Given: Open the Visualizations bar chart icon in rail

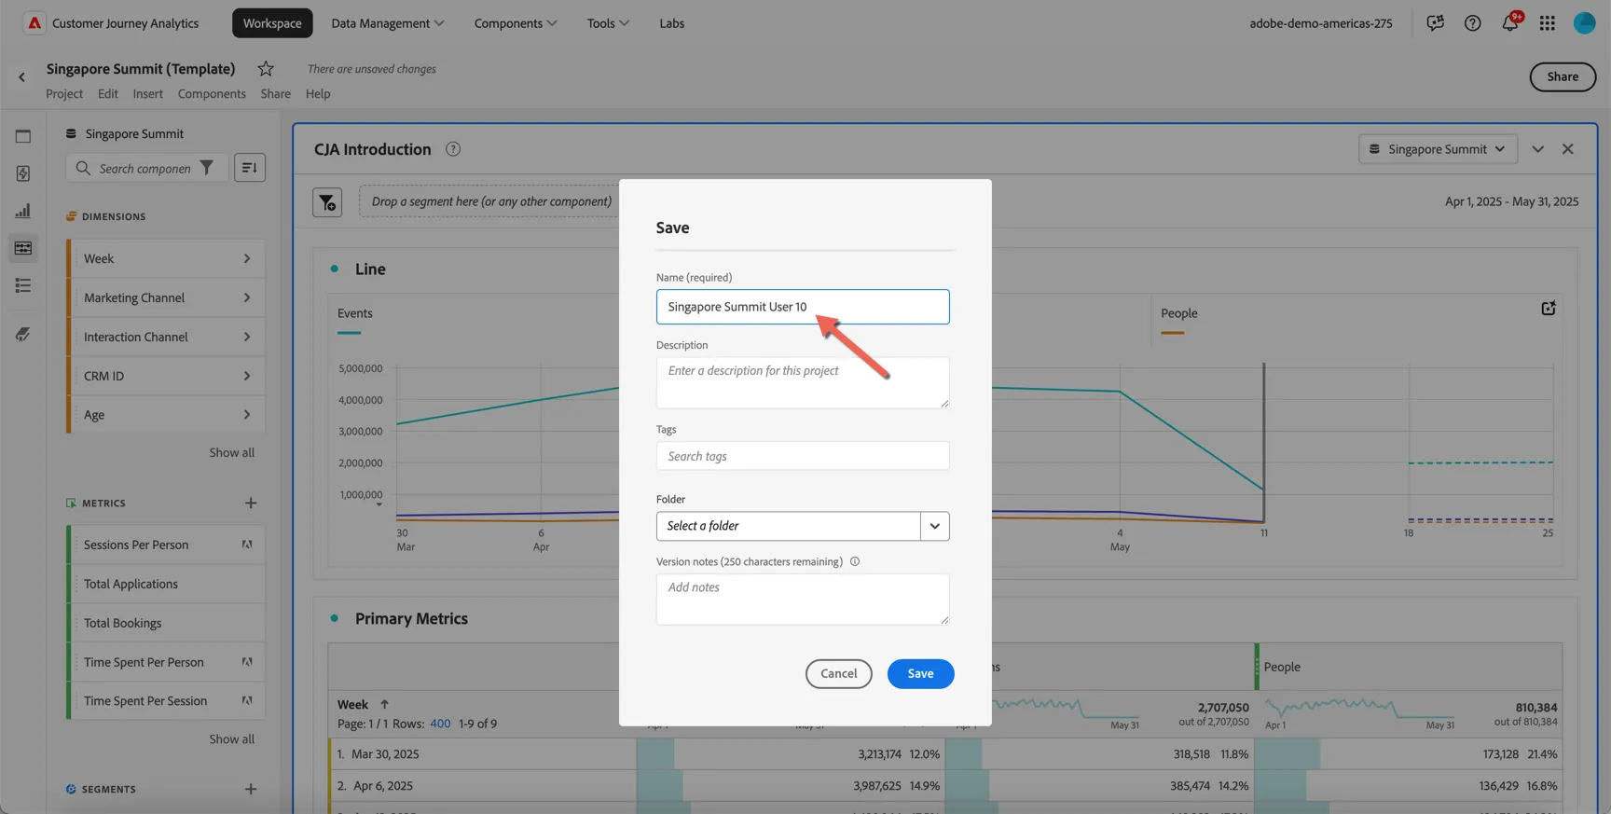Looking at the screenshot, I should (23, 211).
